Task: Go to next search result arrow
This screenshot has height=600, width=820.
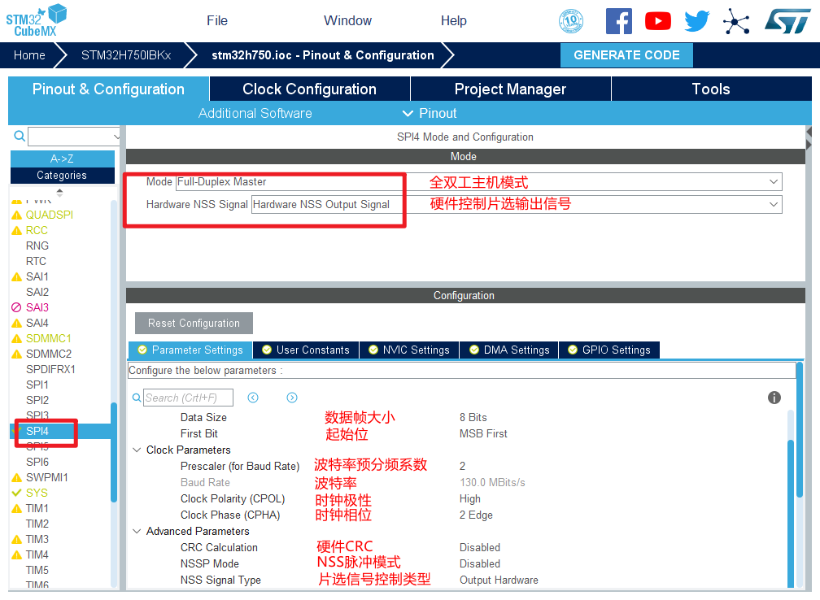Action: pos(292,398)
